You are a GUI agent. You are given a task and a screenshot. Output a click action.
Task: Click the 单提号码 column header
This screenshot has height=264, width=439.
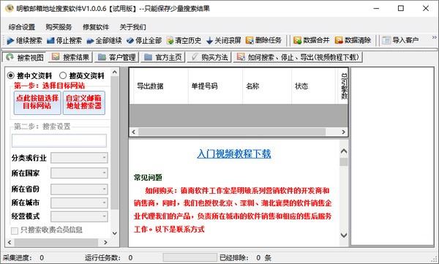coord(215,86)
